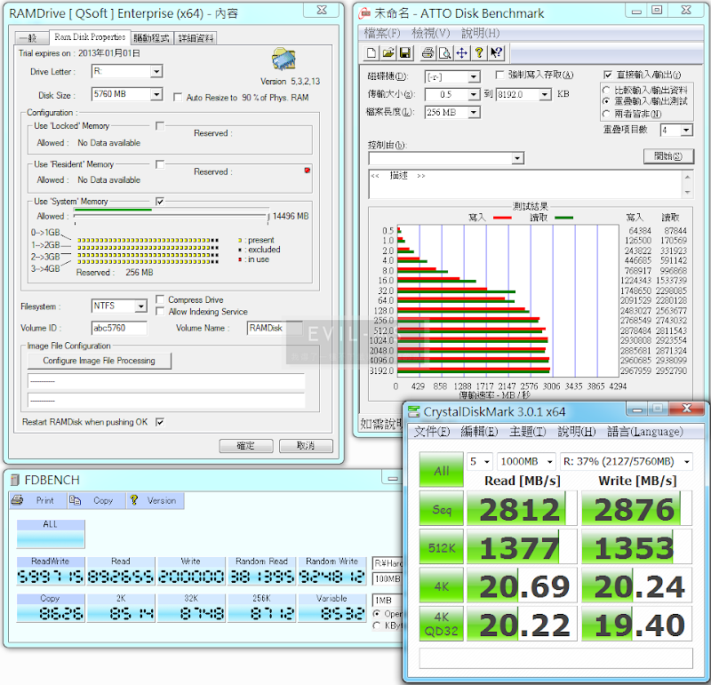Switch to the 驅動程式 tab
Screen dimensions: 711x685
151,38
